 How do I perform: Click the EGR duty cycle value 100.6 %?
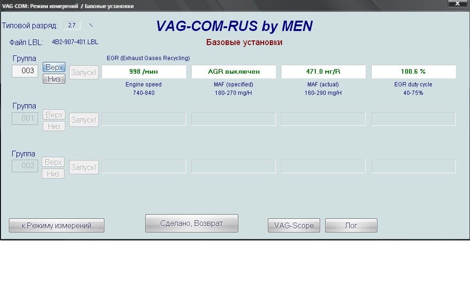413,71
